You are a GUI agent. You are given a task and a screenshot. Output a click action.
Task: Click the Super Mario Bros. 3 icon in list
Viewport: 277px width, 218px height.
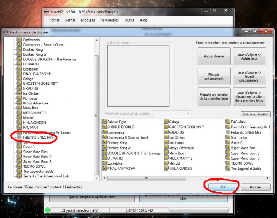click(228, 158)
